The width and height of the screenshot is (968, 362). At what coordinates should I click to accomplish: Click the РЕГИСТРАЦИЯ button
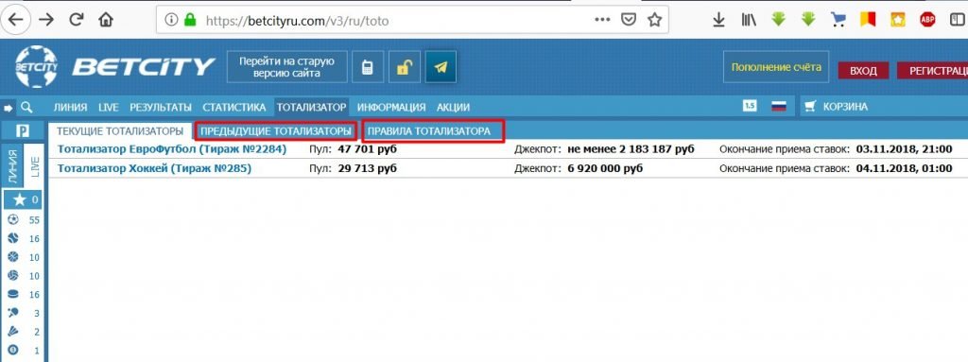coord(932,71)
